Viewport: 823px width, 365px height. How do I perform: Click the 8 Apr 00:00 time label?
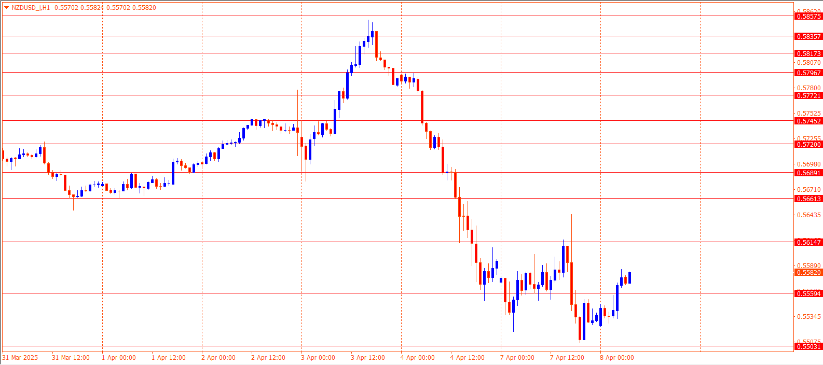coord(617,358)
